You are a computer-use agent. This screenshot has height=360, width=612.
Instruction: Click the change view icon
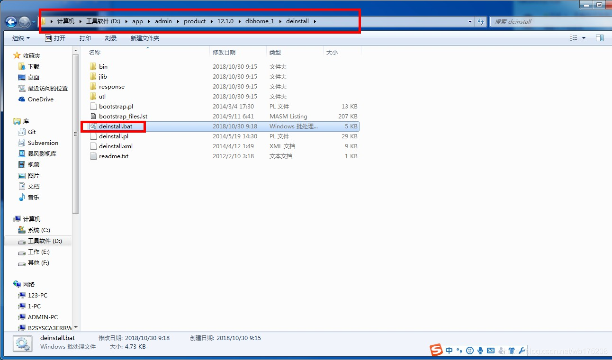574,38
